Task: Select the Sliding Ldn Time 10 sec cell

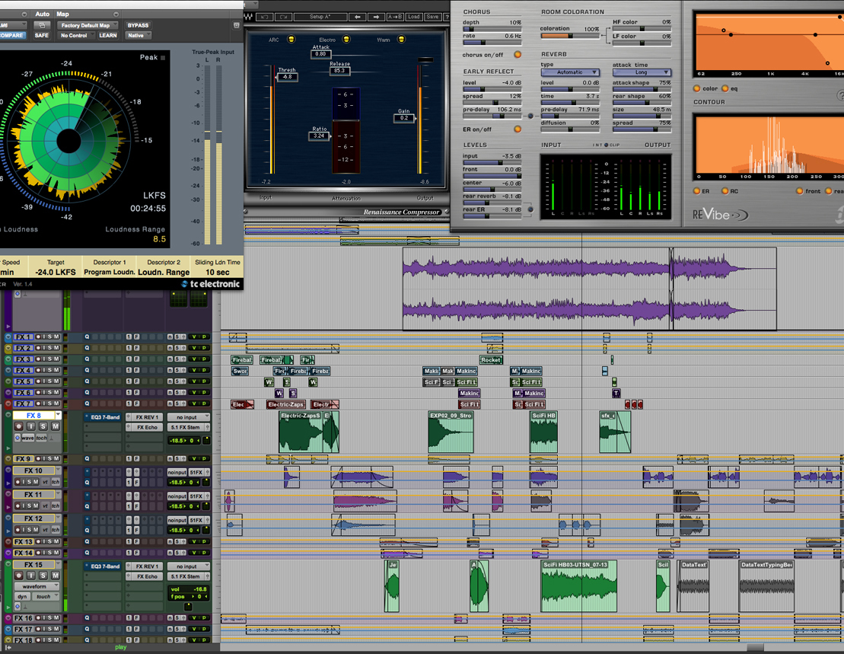Action: tap(218, 267)
